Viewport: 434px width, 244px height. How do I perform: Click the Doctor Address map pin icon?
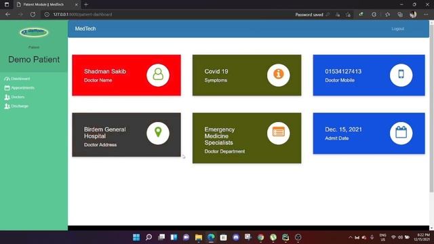pyautogui.click(x=158, y=133)
